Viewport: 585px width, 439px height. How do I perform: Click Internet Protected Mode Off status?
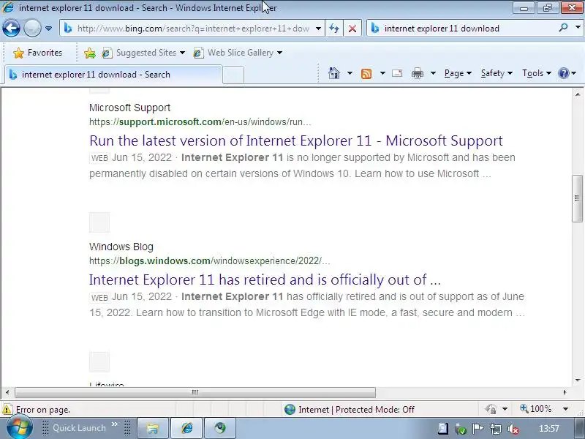pyautogui.click(x=350, y=410)
